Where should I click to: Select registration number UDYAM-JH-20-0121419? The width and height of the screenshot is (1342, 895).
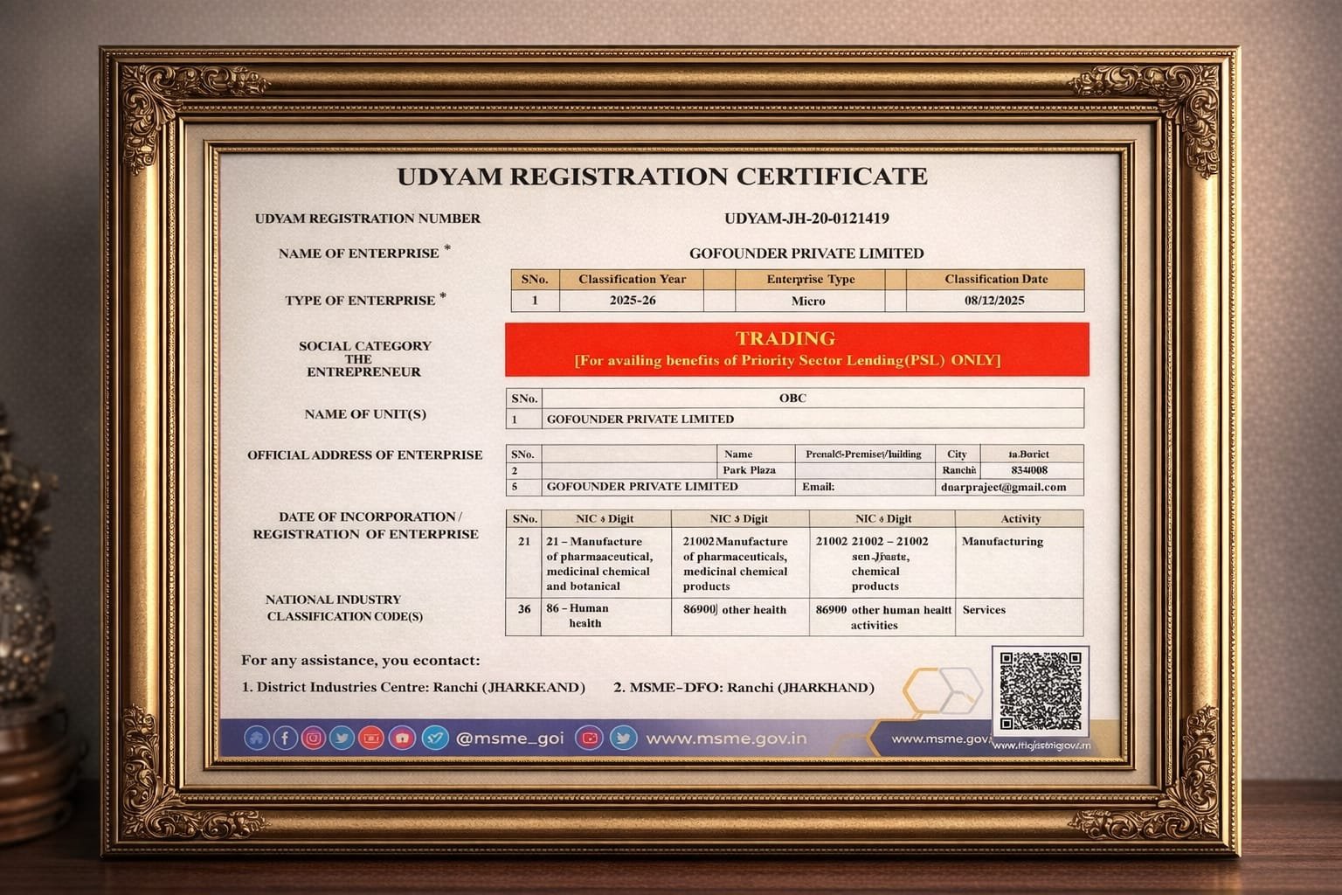pos(806,219)
